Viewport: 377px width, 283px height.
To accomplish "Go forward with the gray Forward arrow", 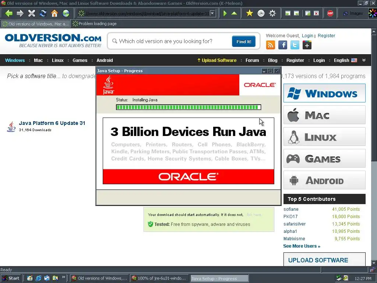I will 20,13.
